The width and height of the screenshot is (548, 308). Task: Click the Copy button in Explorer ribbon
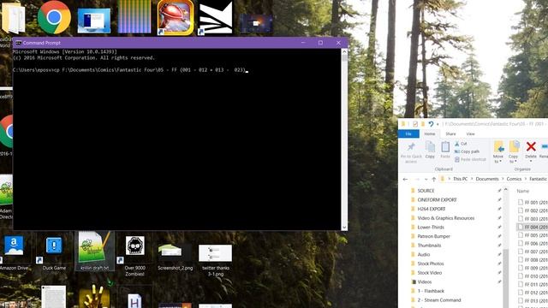click(430, 151)
